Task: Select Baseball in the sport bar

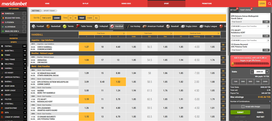Action: pyautogui.click(x=172, y=26)
